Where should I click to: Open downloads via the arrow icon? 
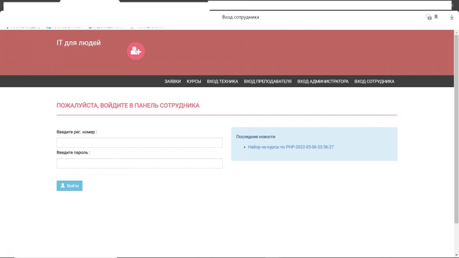[452, 17]
